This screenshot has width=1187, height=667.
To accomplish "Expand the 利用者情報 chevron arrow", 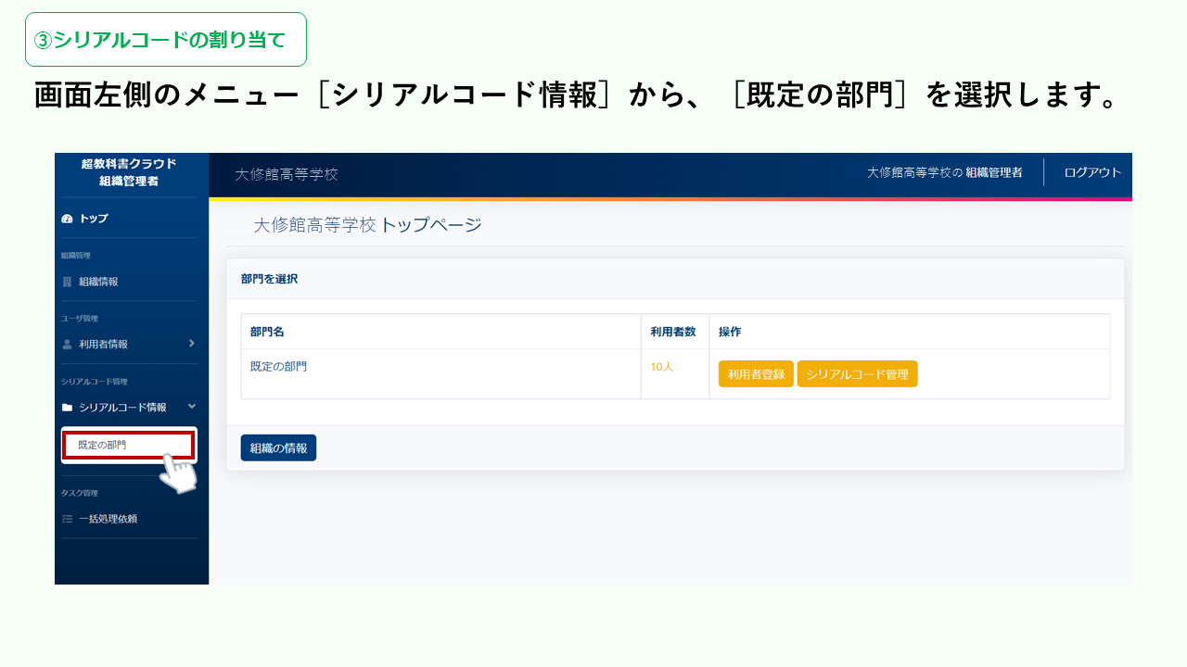I will pos(191,343).
